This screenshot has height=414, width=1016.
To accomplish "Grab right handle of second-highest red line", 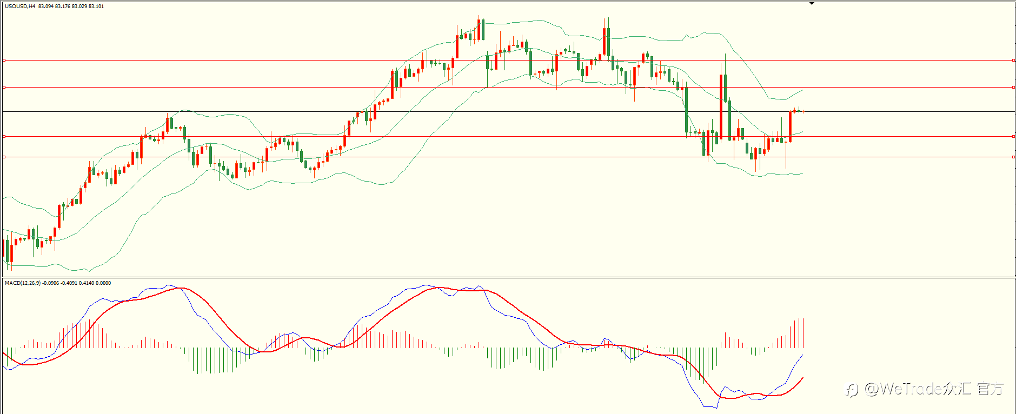I will (x=1014, y=87).
